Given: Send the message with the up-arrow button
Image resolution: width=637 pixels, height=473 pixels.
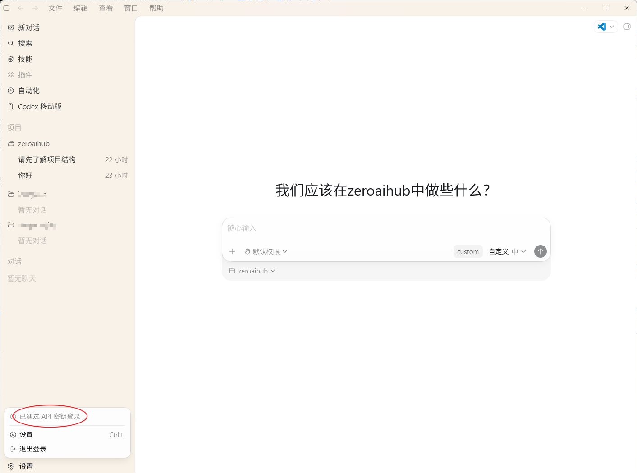Looking at the screenshot, I should click(x=540, y=251).
